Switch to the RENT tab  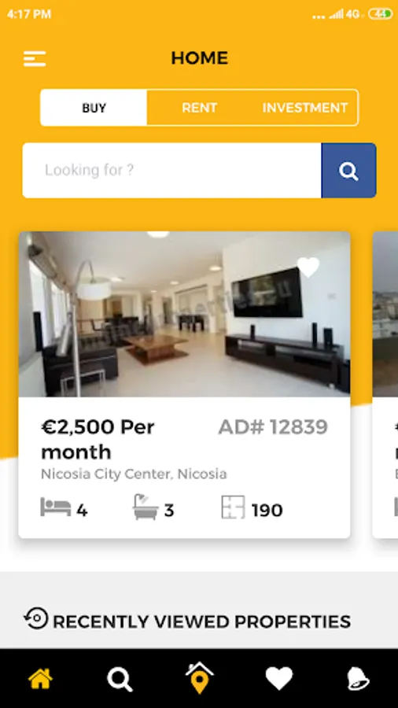click(x=200, y=108)
